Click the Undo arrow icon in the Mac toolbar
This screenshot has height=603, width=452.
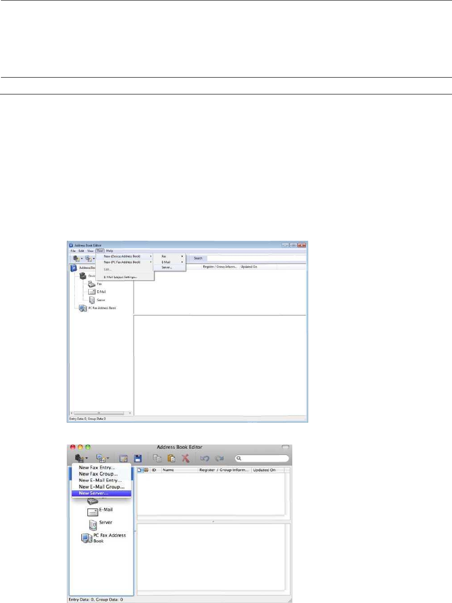205,459
